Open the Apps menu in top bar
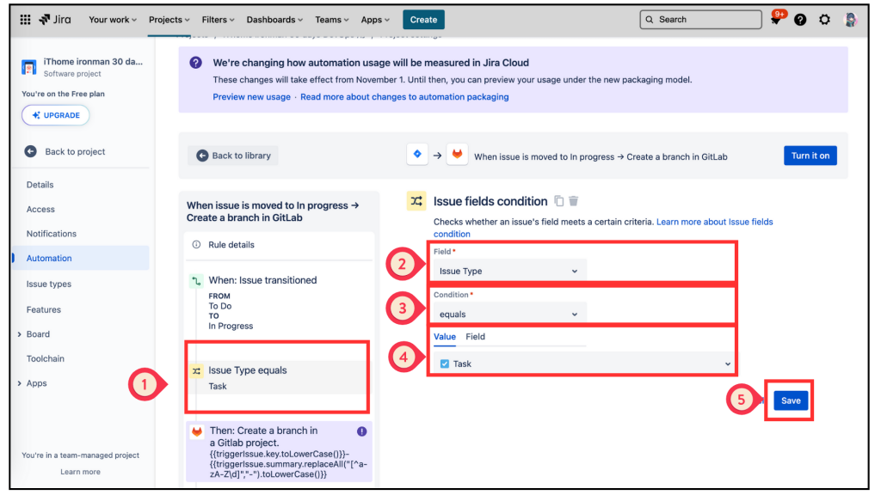Image resolution: width=881 pixels, height=495 pixels. [375, 20]
